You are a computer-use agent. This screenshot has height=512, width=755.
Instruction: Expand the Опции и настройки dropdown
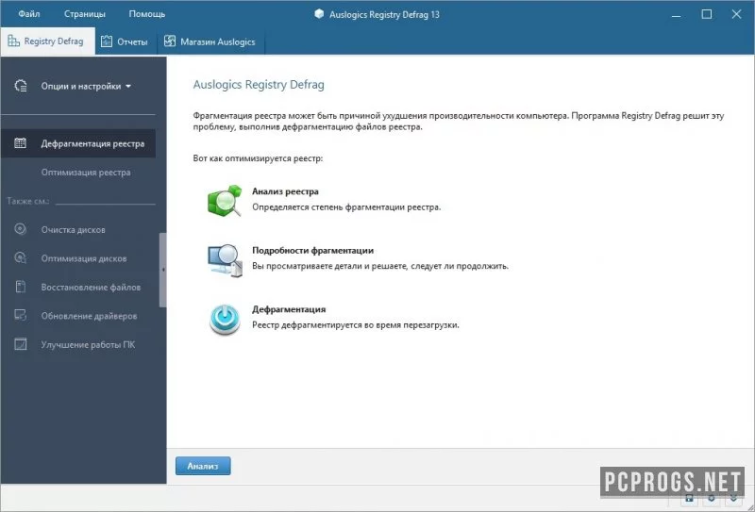click(x=86, y=86)
